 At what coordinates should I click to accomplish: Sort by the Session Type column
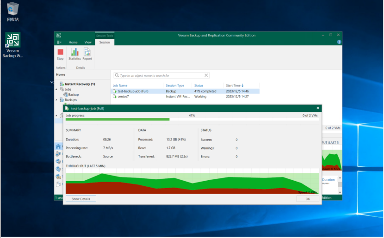[175, 85]
